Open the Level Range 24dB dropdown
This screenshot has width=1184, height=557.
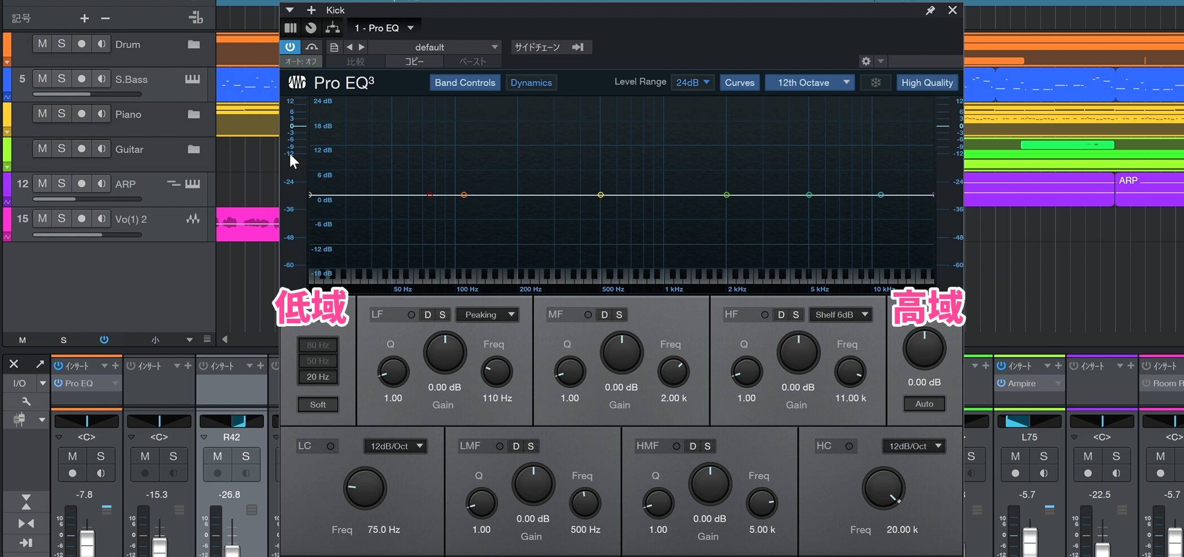pyautogui.click(x=692, y=82)
